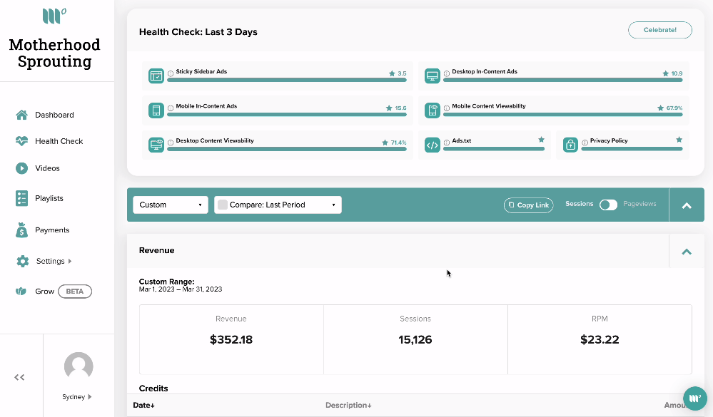713x417 pixels.
Task: Click the Payments money bag icon
Action: (x=21, y=230)
